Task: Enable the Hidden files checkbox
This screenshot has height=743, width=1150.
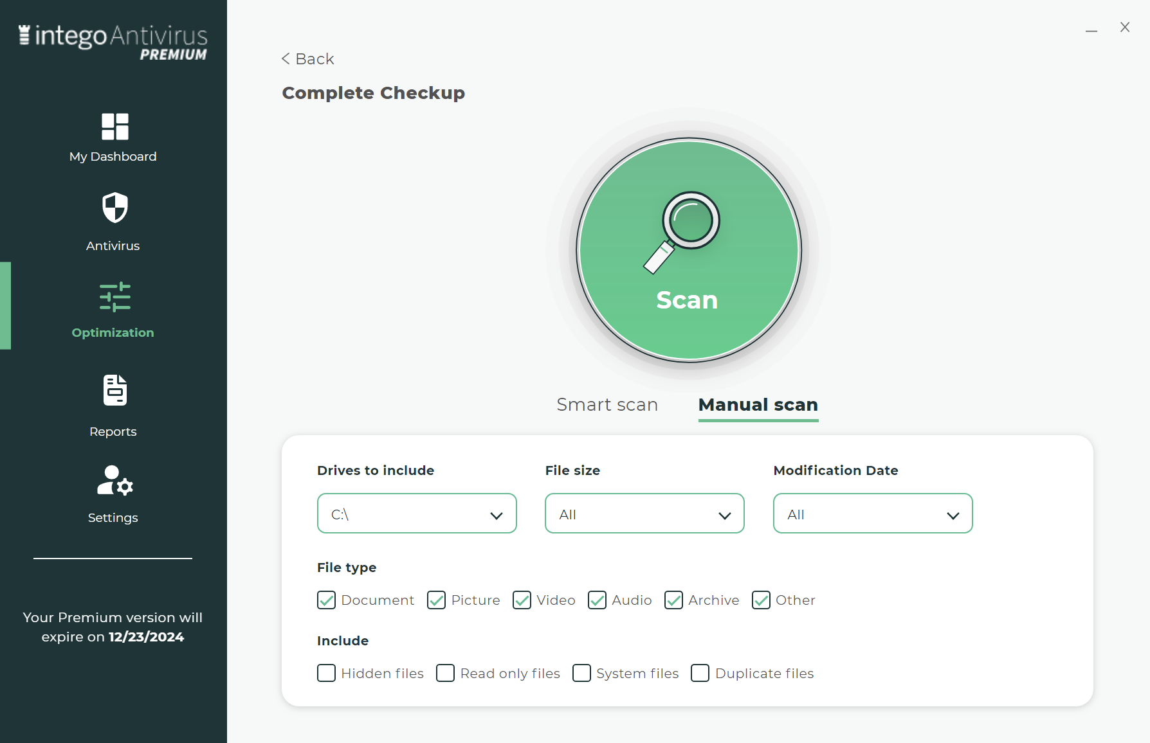Action: click(x=327, y=673)
